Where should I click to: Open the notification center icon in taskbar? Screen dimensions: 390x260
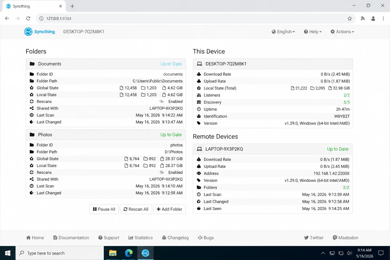point(381,253)
